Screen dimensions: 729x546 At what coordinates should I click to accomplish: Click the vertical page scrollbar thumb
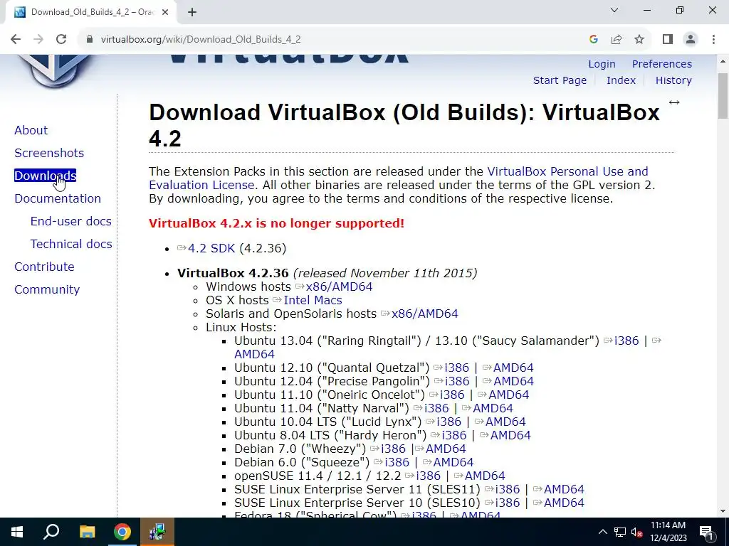[x=723, y=96]
